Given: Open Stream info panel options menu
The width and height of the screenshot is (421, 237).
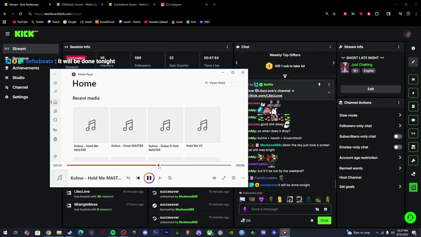Looking at the screenshot, I should 399,47.
